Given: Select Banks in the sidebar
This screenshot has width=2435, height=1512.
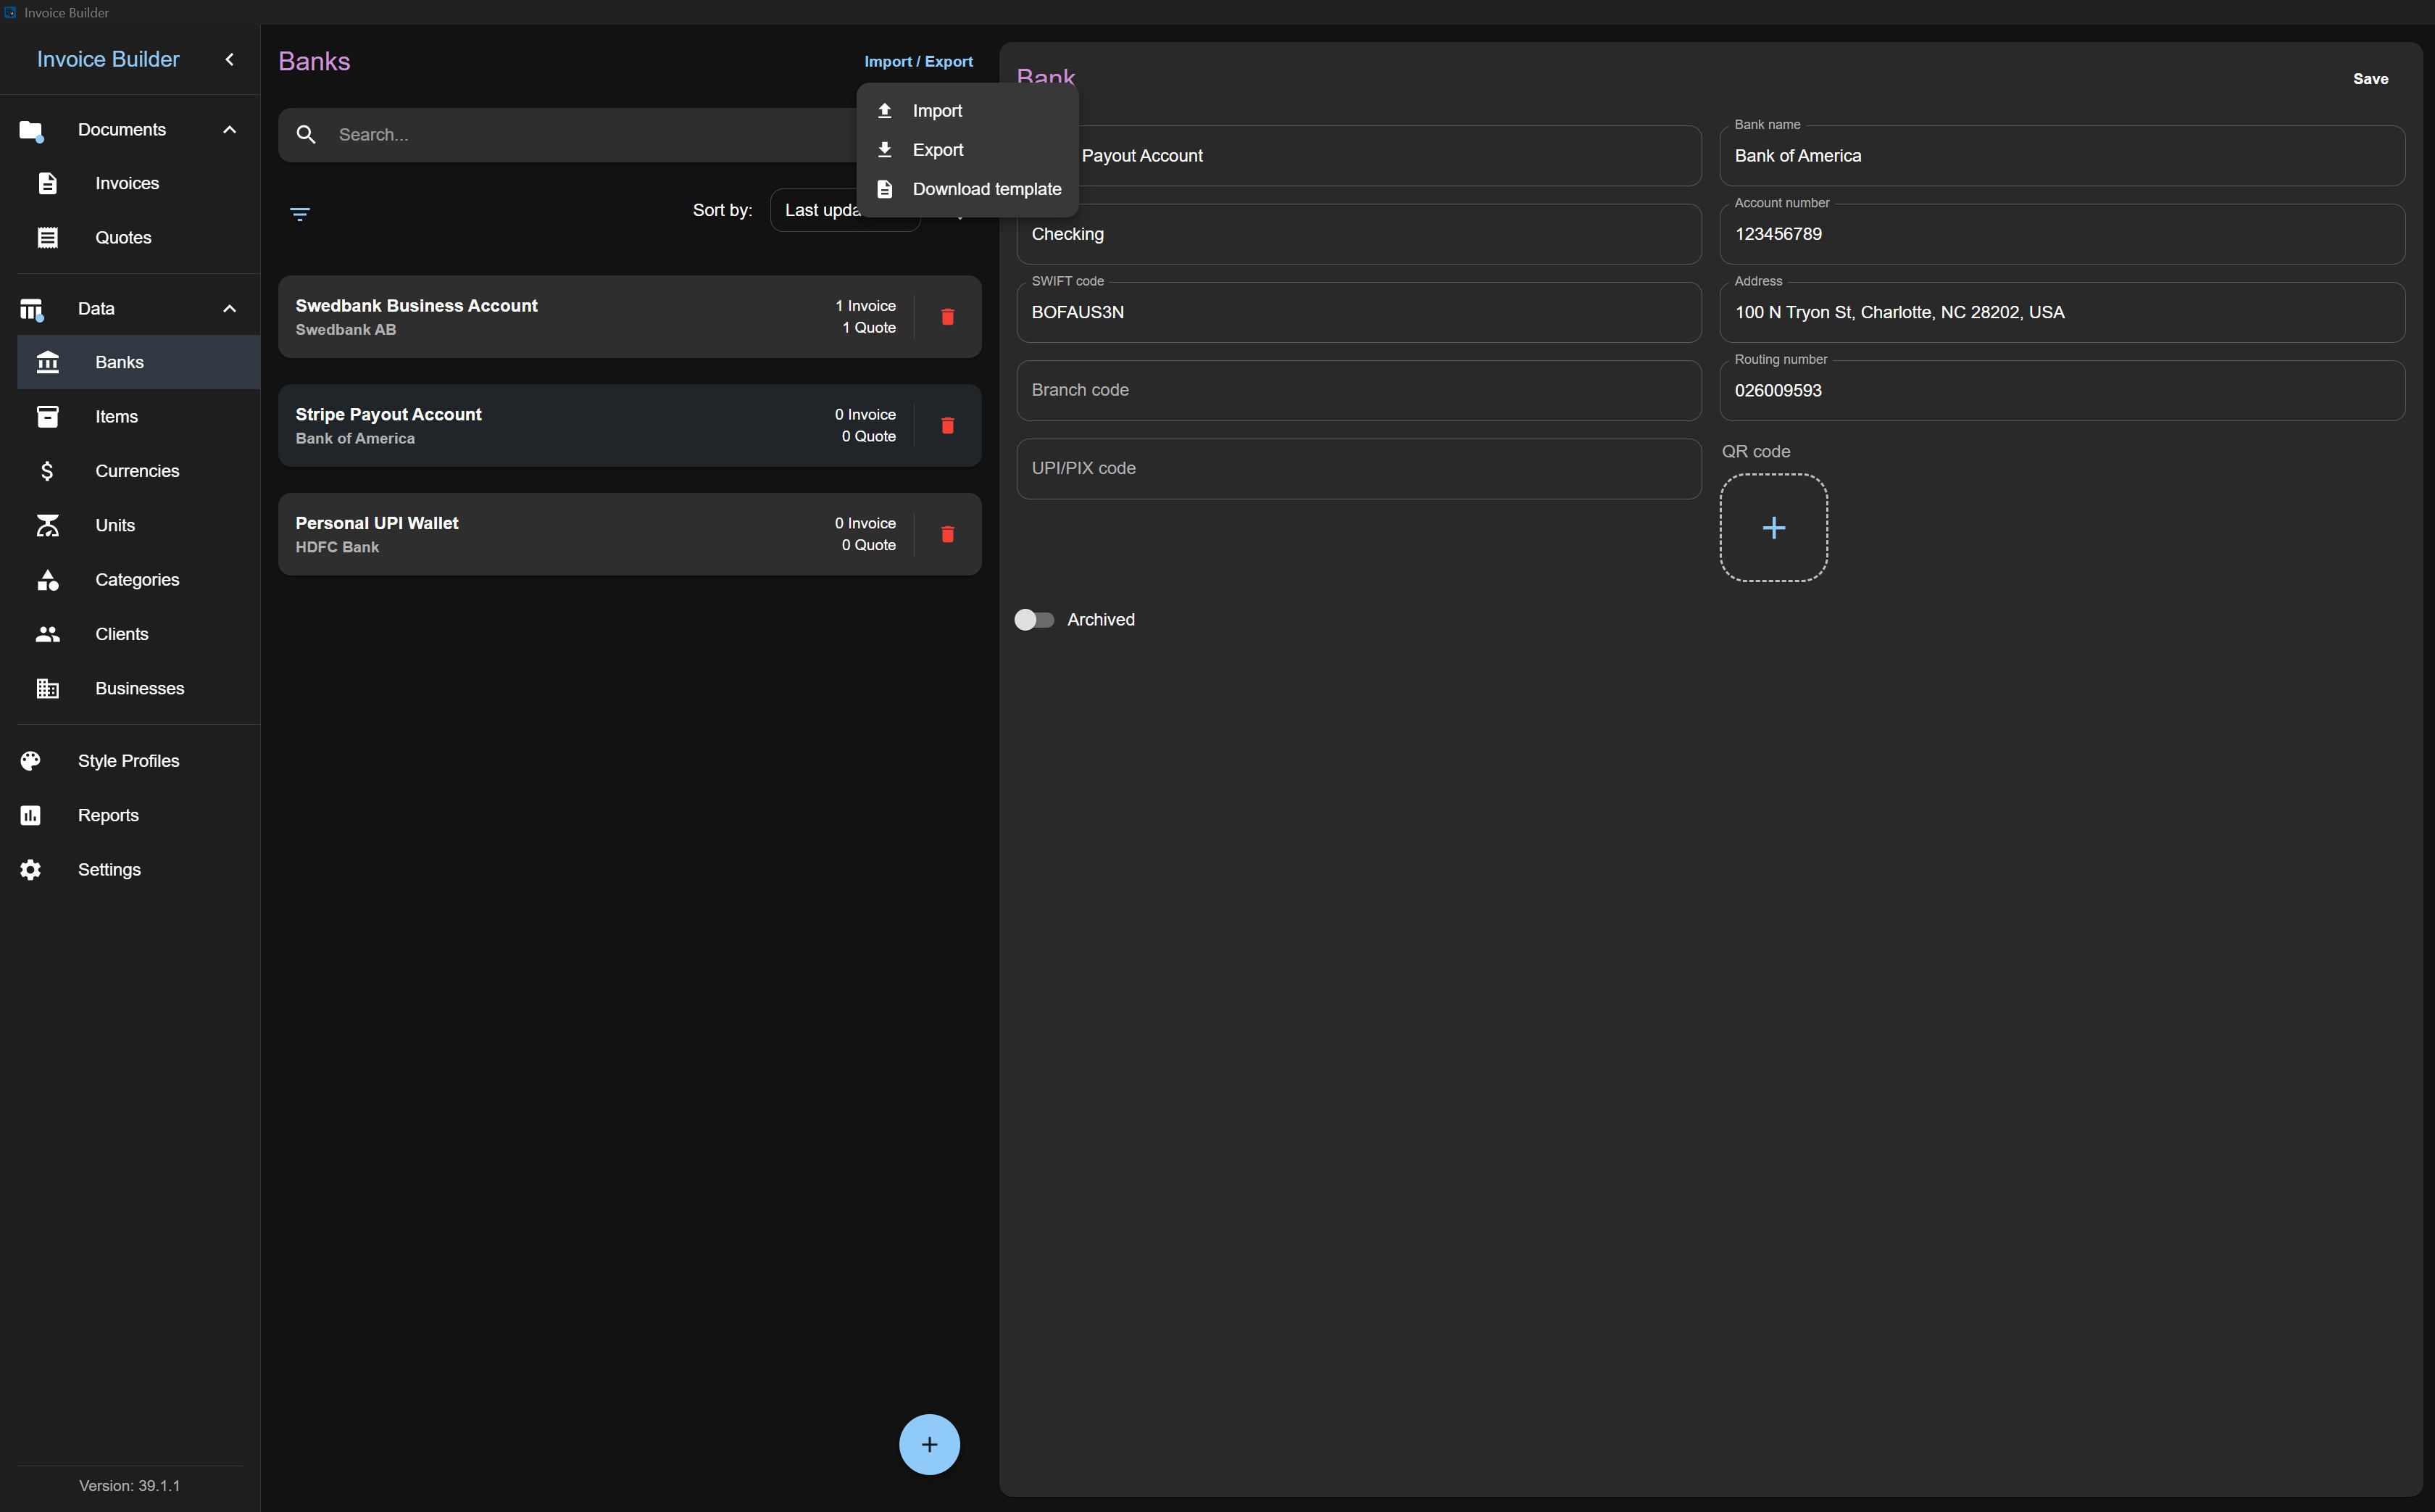Looking at the screenshot, I should 138,362.
